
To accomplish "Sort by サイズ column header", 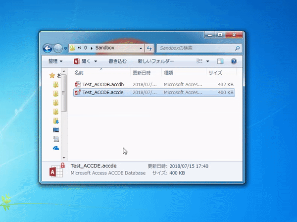I will pyautogui.click(x=215, y=73).
